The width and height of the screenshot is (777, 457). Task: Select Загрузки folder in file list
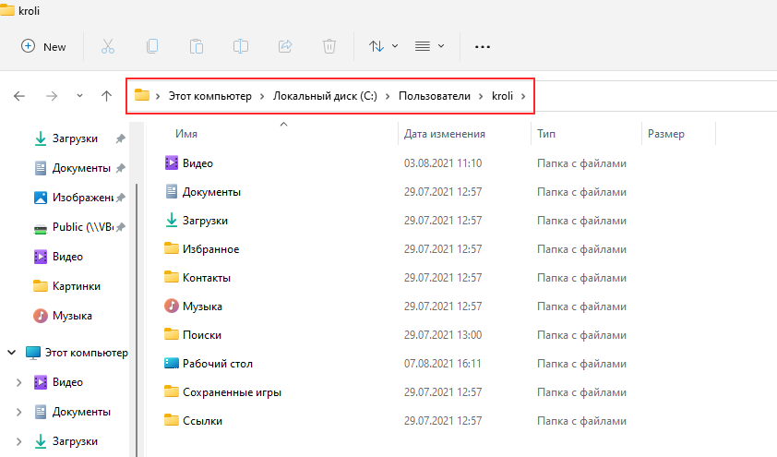205,221
